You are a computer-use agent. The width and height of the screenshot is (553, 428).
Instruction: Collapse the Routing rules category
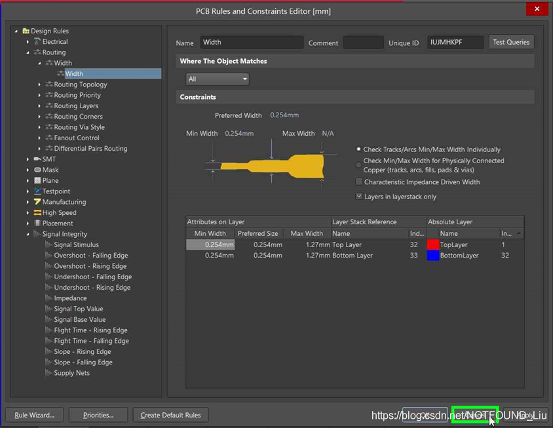[28, 52]
